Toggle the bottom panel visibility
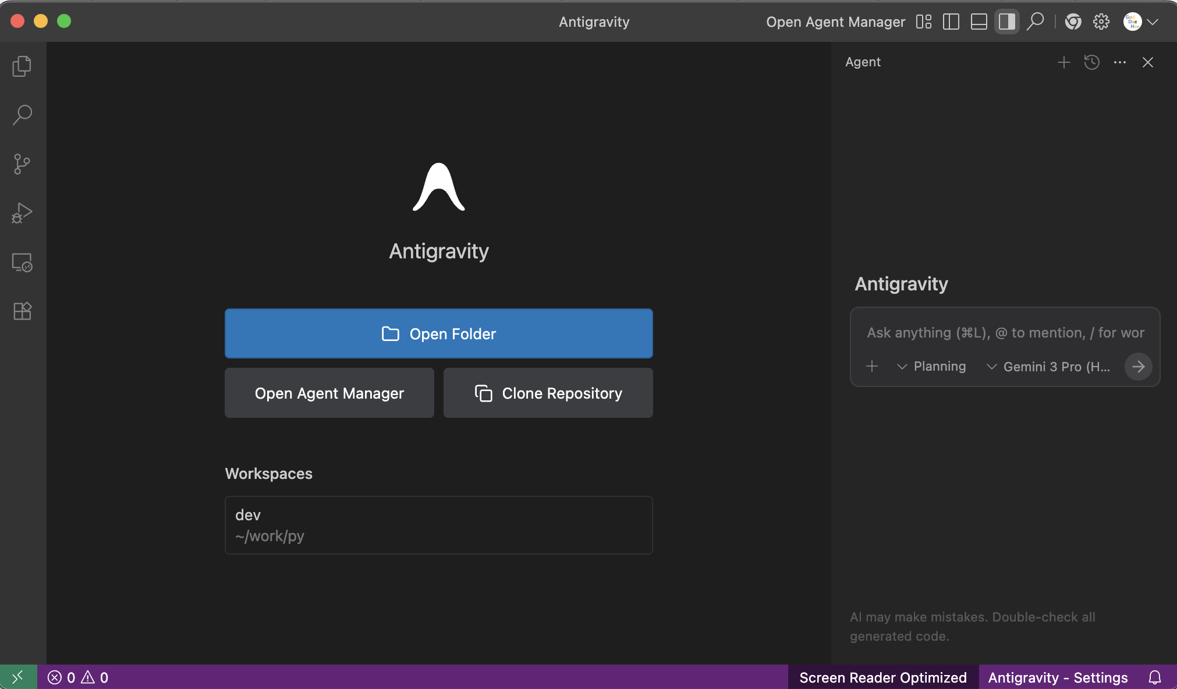Screen dimensions: 1177x689 979,22
